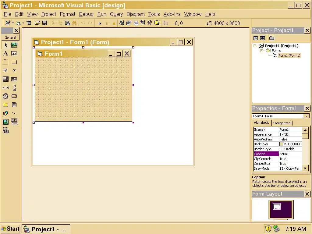Screen dimensions: 312x234
Task: Click the Add Standard EXE Project icon
Action: (8, 23)
